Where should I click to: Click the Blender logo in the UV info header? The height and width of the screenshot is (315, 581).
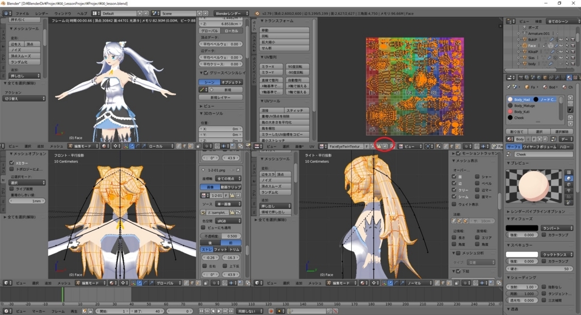pos(257,14)
